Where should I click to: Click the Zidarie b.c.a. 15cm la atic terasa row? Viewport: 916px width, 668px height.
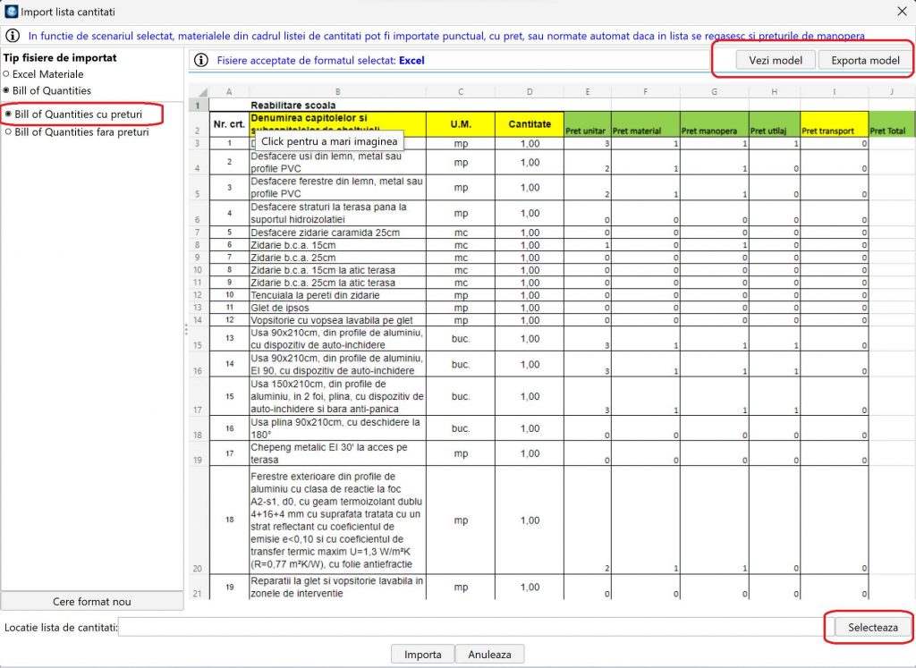pyautogui.click(x=323, y=270)
